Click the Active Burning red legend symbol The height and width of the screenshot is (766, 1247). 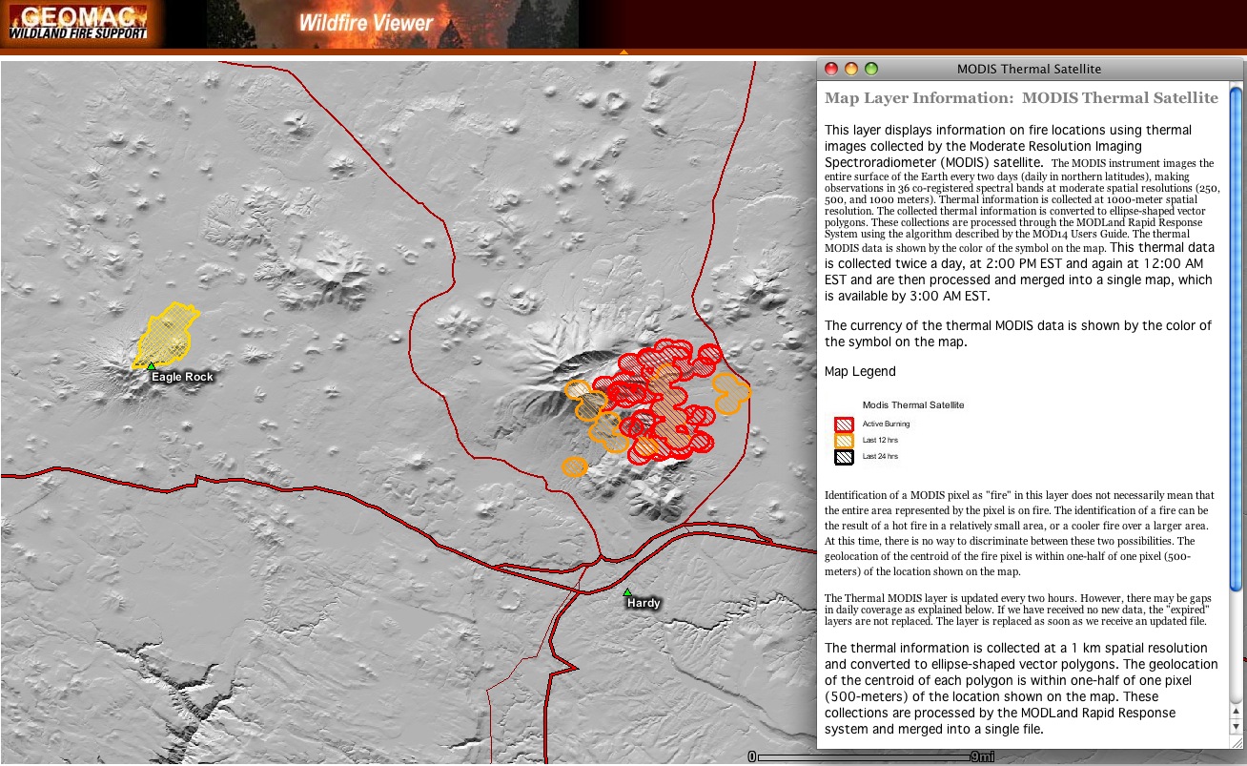tap(843, 424)
